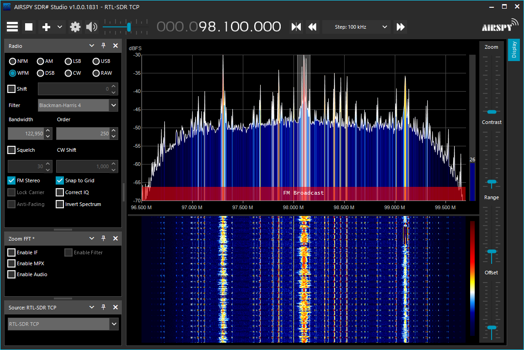Viewport: 524px width, 350px height.
Task: Switch to the Display tab
Action: coord(514,50)
